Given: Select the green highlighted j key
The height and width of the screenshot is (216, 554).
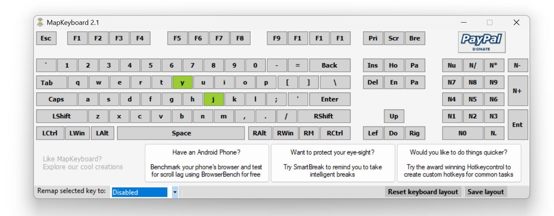Looking at the screenshot, I should (x=213, y=99).
